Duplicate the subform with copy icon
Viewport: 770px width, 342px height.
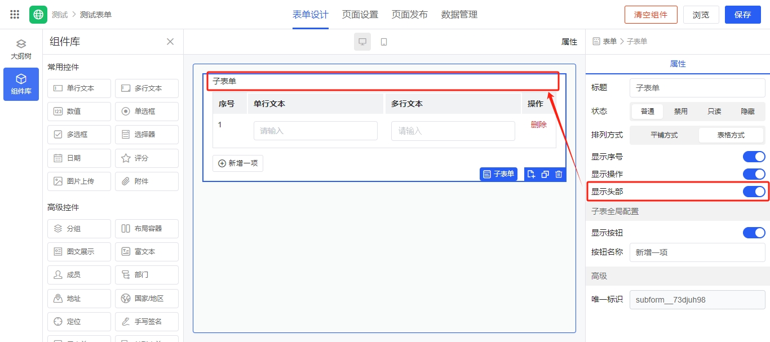(x=545, y=174)
